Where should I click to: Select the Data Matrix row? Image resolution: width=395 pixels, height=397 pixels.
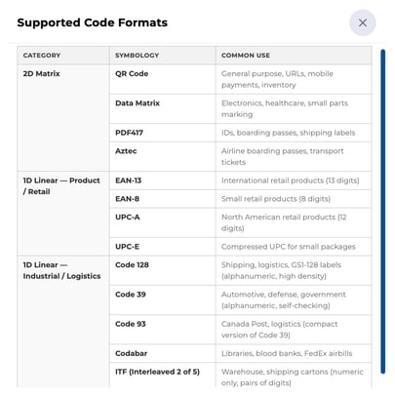pos(241,109)
